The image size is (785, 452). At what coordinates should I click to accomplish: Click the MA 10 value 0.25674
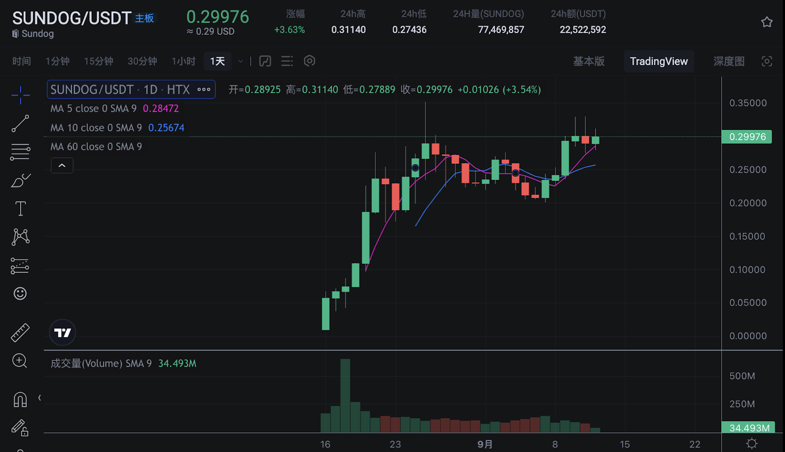click(x=166, y=127)
